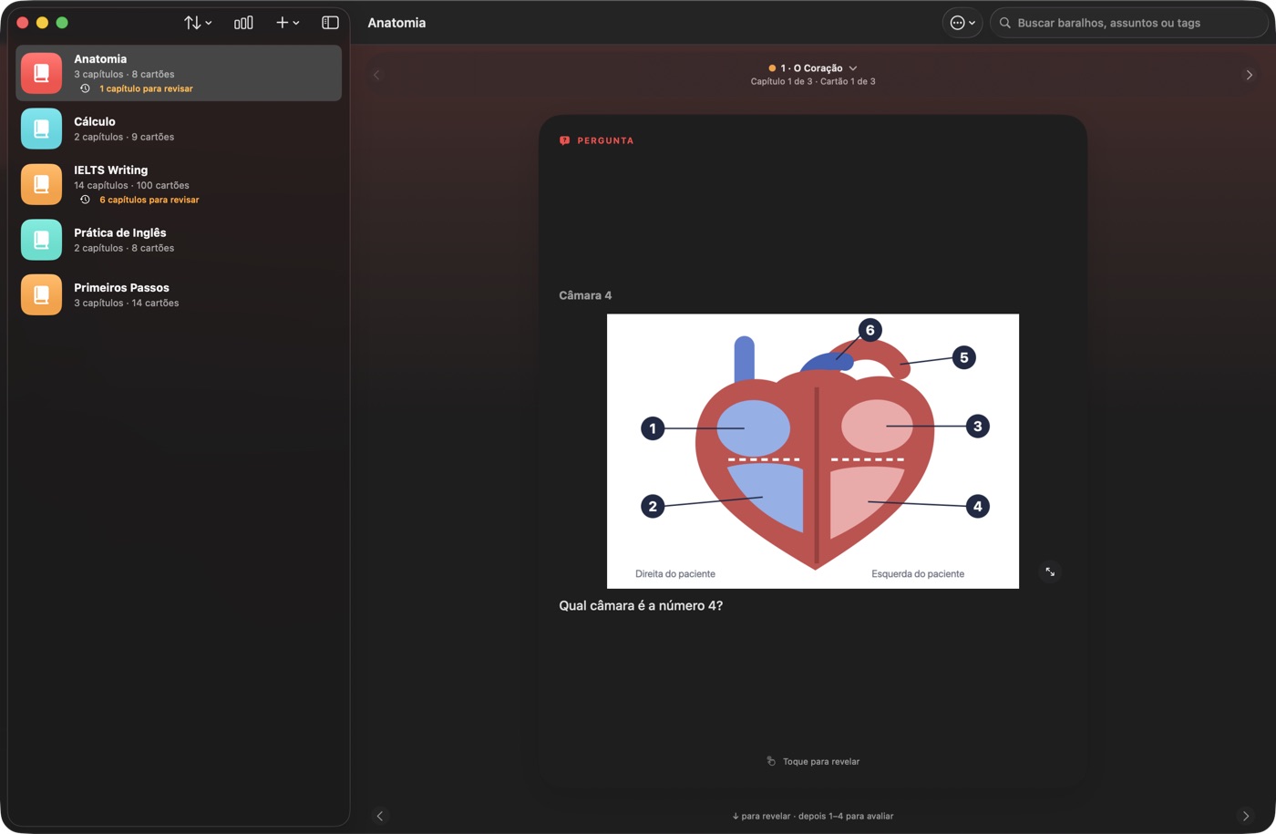Screen dimensions: 1276x834
Task: Click the heart diagram image
Action: pyautogui.click(x=813, y=451)
